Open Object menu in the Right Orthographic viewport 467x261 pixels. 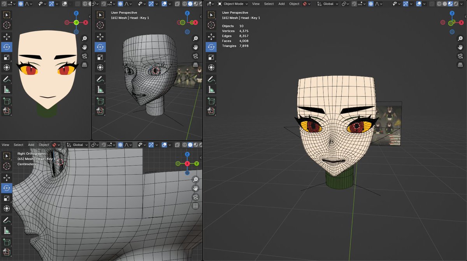[44, 145]
